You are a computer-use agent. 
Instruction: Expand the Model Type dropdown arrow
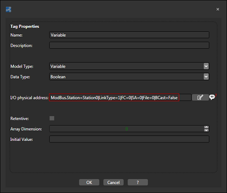click(206, 66)
